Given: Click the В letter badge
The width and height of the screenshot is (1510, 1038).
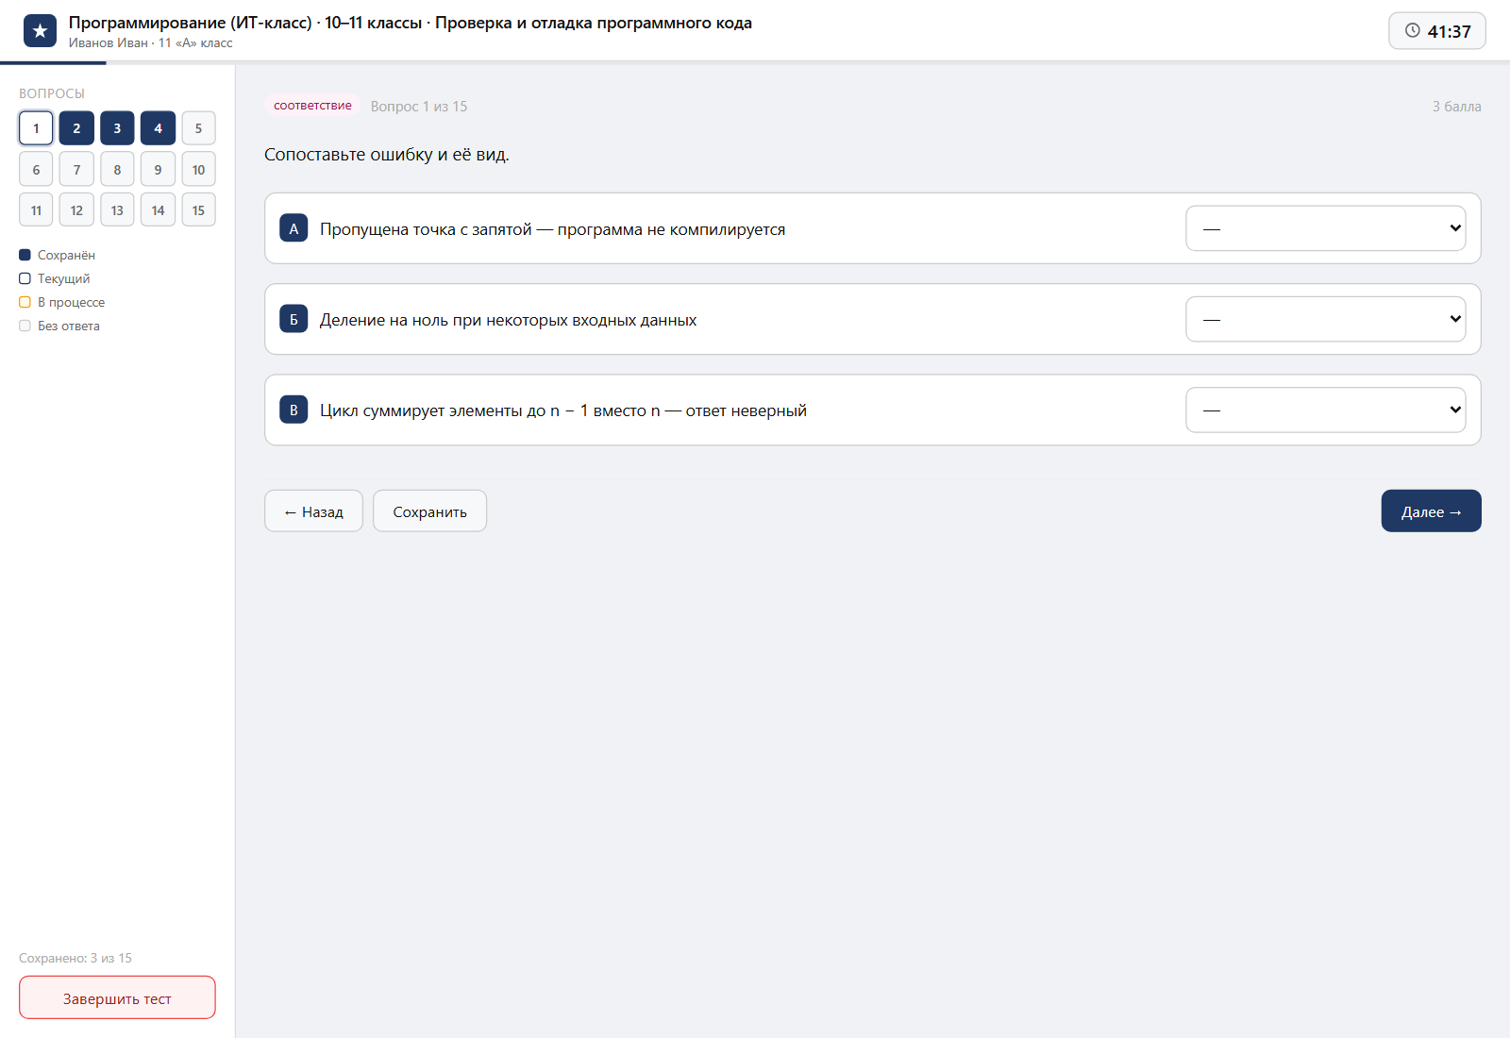Looking at the screenshot, I should (x=294, y=410).
